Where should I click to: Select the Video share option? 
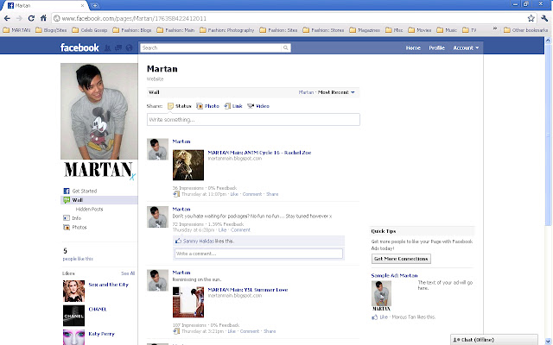coord(258,106)
